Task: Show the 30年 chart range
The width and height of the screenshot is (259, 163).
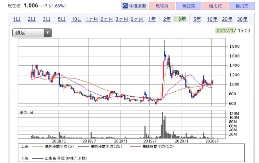Action: tap(242, 19)
